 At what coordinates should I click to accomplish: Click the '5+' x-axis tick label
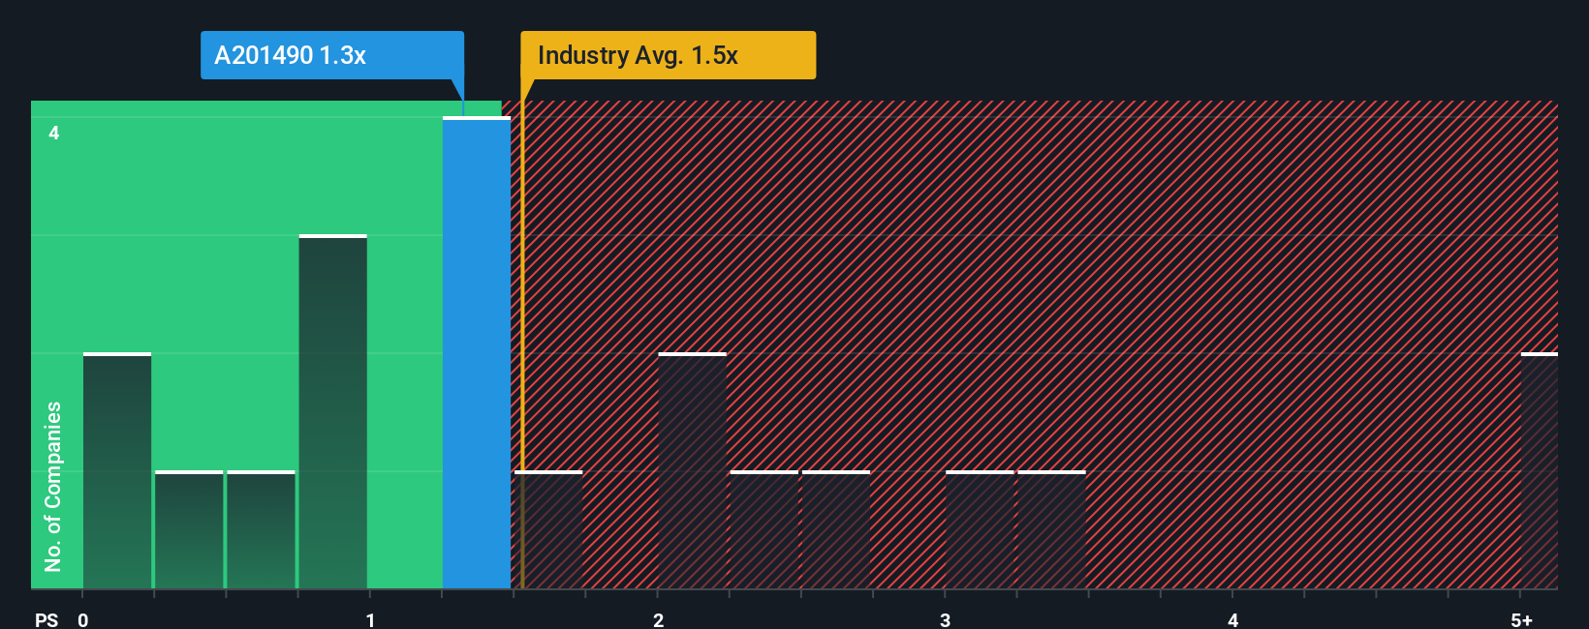[x=1521, y=620]
